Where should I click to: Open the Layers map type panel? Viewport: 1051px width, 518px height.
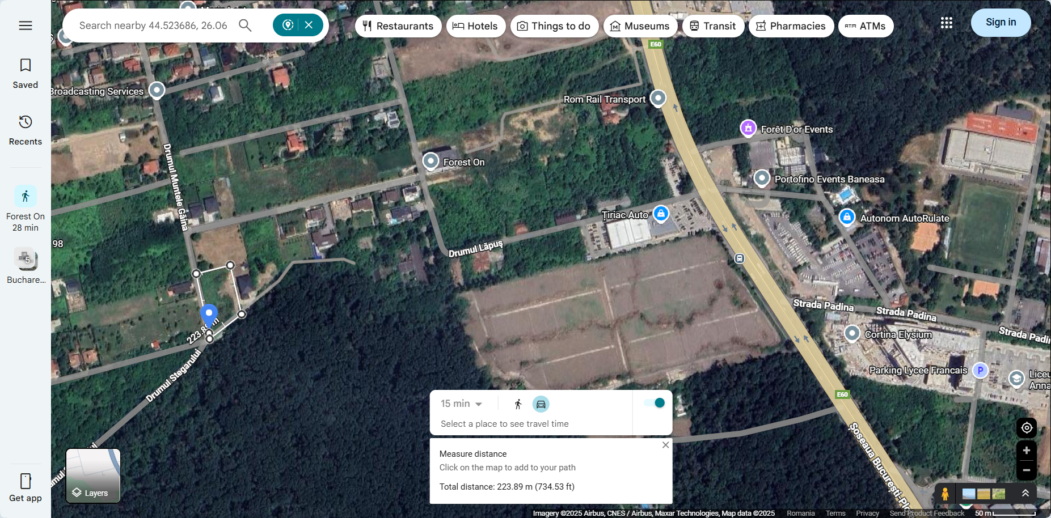pyautogui.click(x=93, y=476)
